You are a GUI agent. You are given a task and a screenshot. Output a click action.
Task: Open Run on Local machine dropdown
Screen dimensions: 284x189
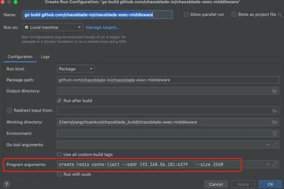(x=52, y=27)
